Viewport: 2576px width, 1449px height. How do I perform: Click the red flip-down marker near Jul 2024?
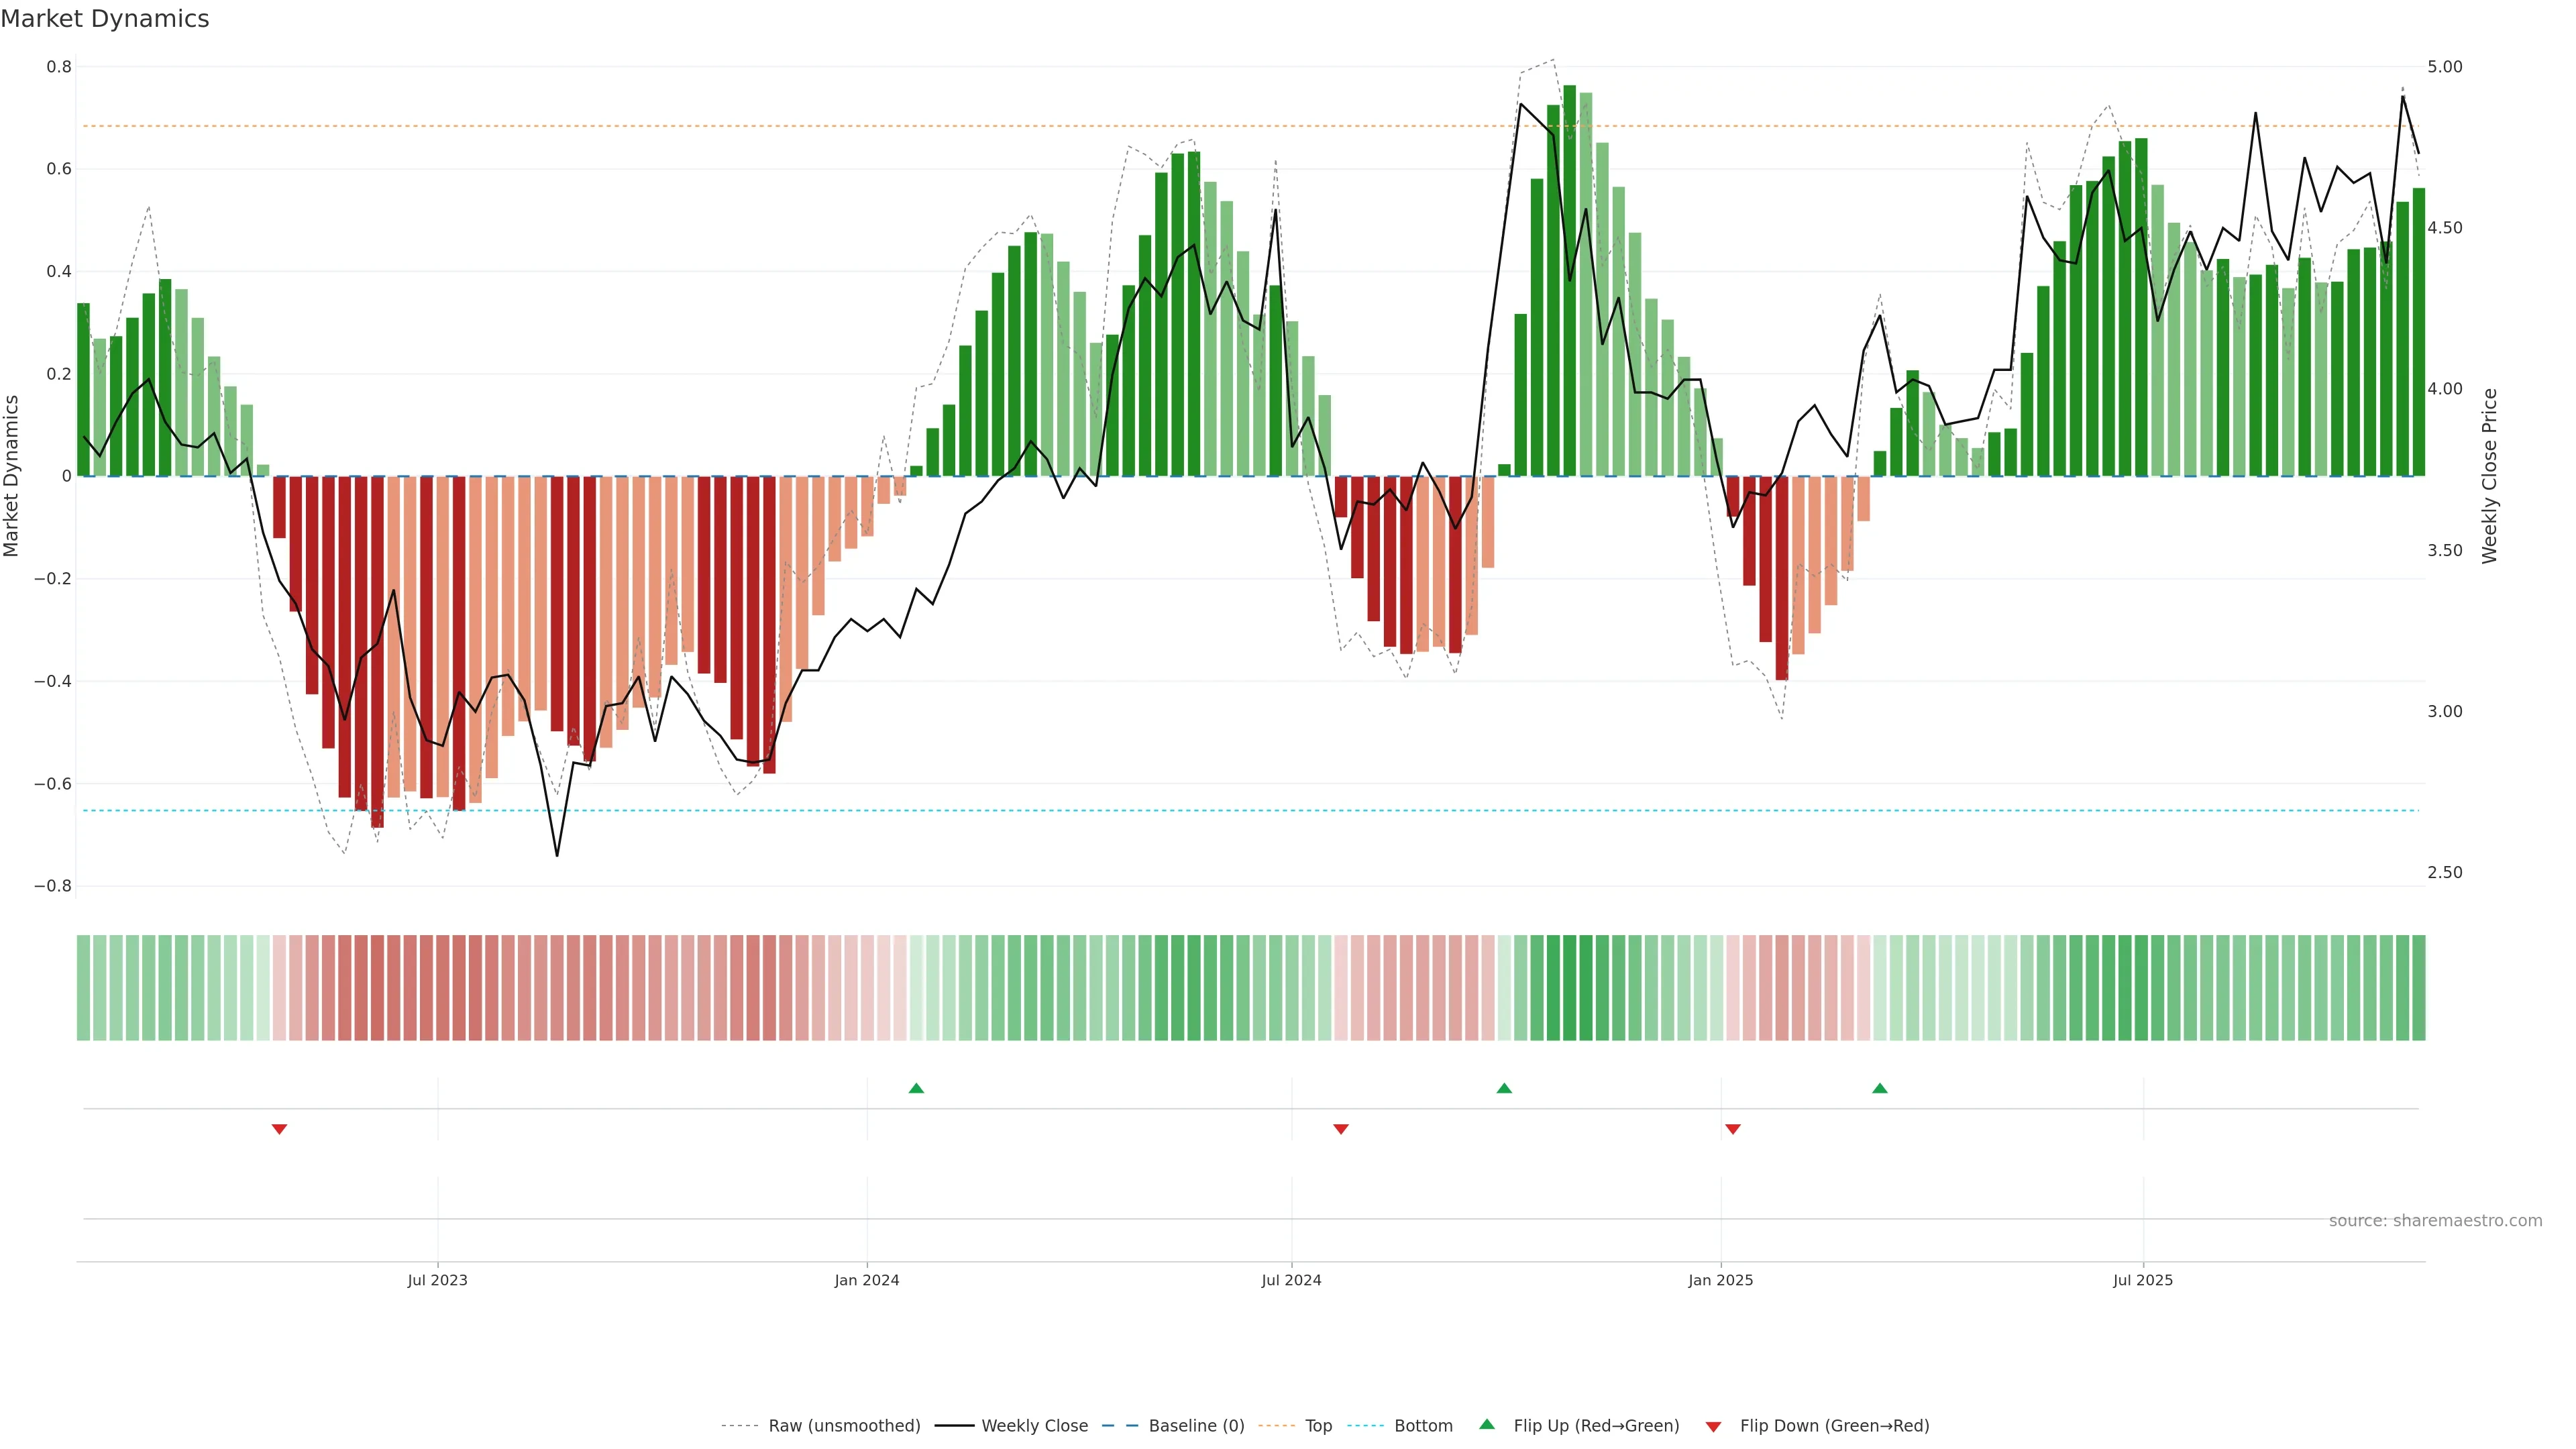(x=1341, y=1129)
